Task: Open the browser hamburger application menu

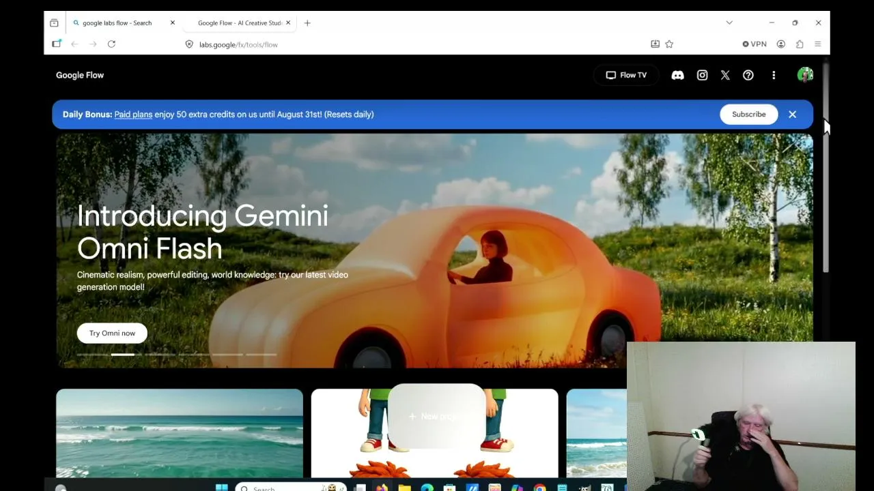Action: pos(817,44)
